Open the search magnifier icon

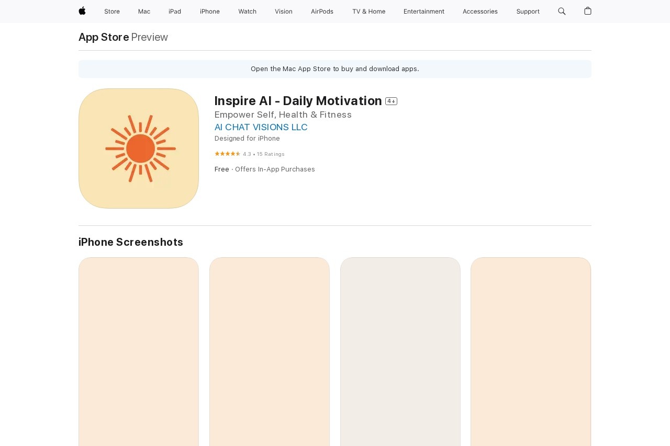562,11
